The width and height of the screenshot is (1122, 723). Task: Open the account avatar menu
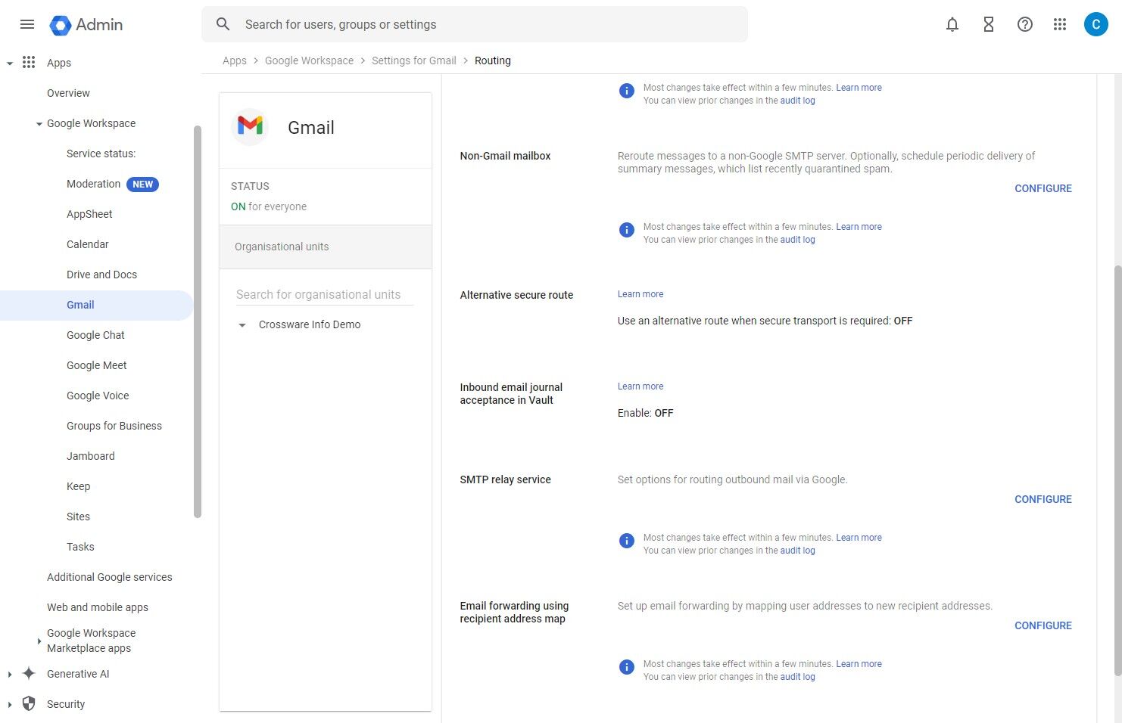point(1096,24)
